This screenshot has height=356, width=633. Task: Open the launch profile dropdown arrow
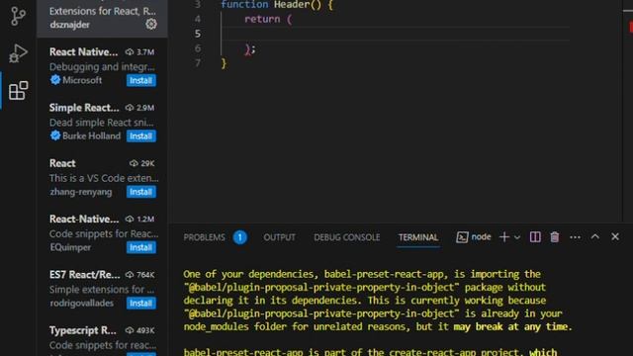pyautogui.click(x=517, y=237)
